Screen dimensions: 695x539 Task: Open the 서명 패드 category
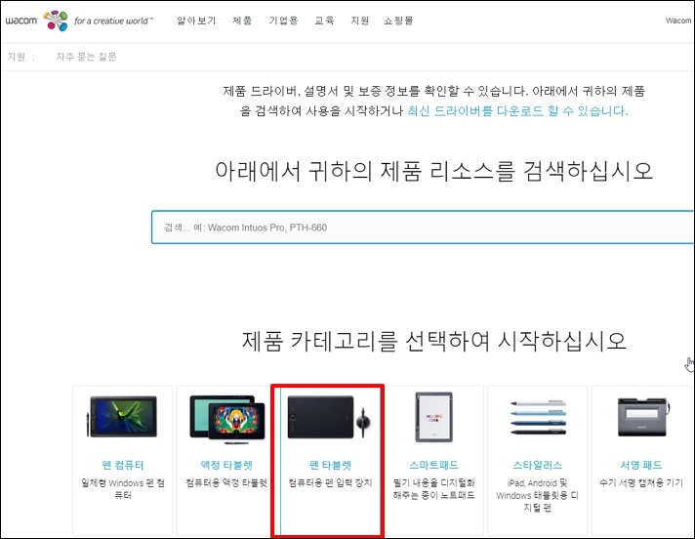point(641,465)
